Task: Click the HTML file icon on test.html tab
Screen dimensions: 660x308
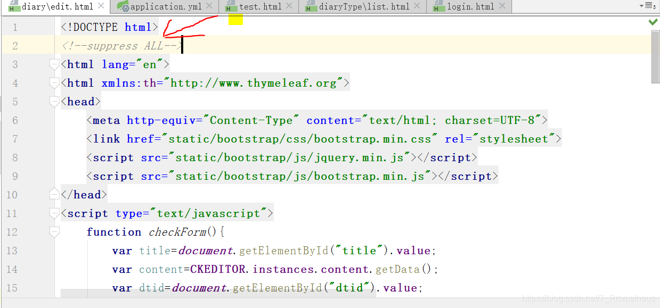Action: coord(231,7)
